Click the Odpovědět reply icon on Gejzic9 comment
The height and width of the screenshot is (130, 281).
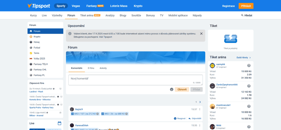(x=190, y=118)
